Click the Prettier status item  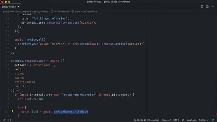coord(204,120)
